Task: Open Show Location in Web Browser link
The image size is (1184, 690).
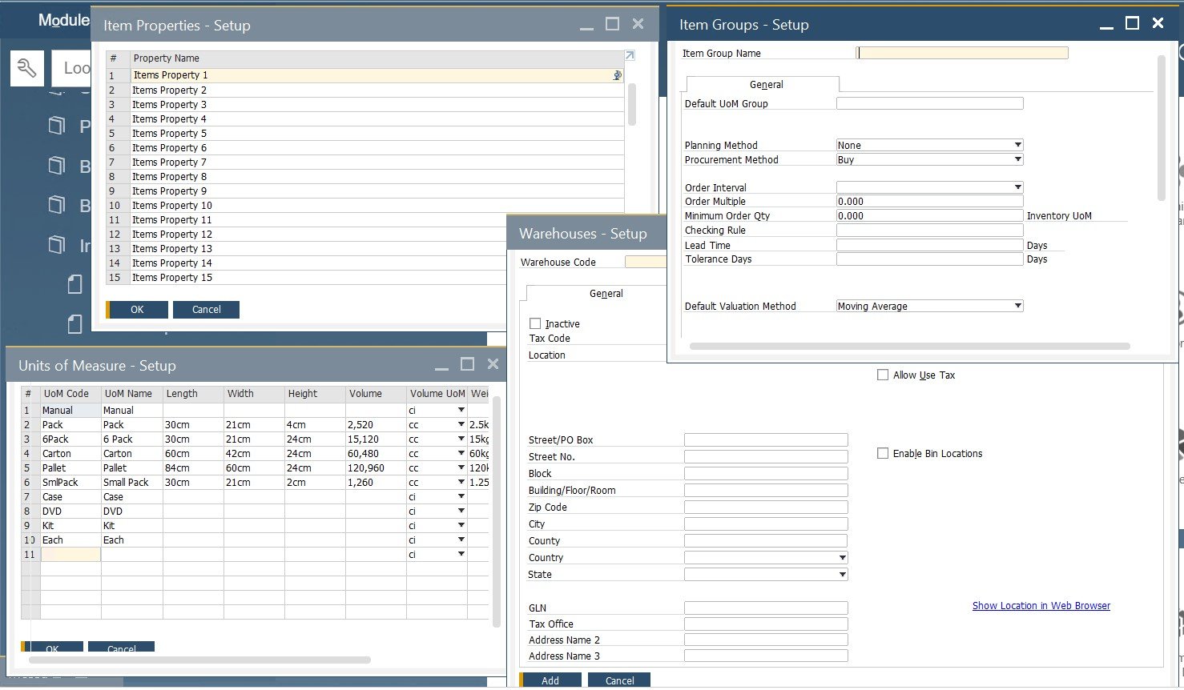Action: (1041, 605)
